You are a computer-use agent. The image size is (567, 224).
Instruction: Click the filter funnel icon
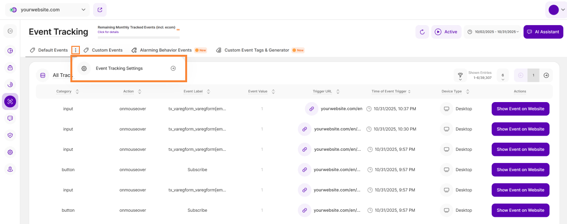click(459, 75)
